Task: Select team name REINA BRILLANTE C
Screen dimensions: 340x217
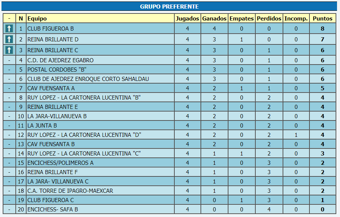Action: (53, 50)
